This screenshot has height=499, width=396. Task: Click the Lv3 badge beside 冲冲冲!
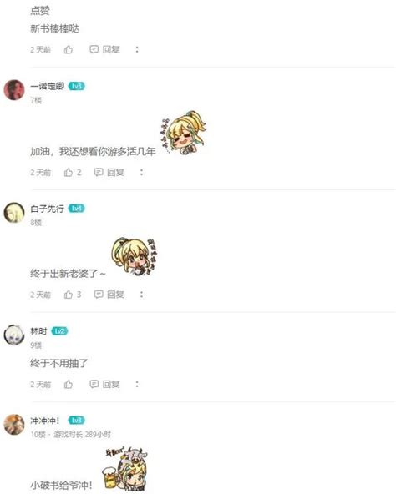point(77,421)
